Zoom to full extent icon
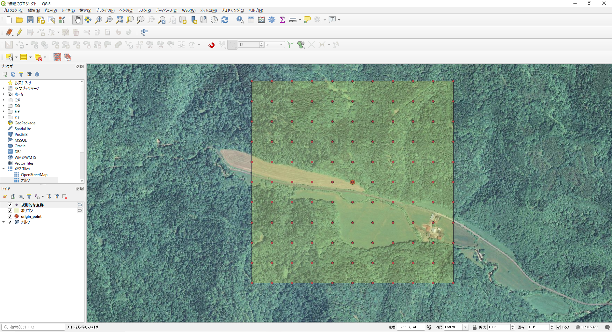 tap(120, 20)
